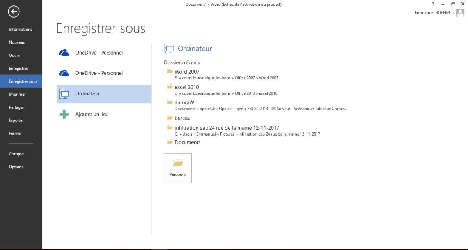Click the folder icon beside infiltration eau
This screenshot has width=468, height=250.
[x=170, y=127]
